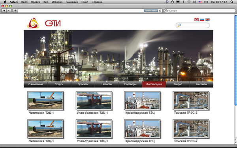Click second-row 'Томская ГРЭС-2' caption
The height and width of the screenshot is (148, 237).
[x=186, y=141]
